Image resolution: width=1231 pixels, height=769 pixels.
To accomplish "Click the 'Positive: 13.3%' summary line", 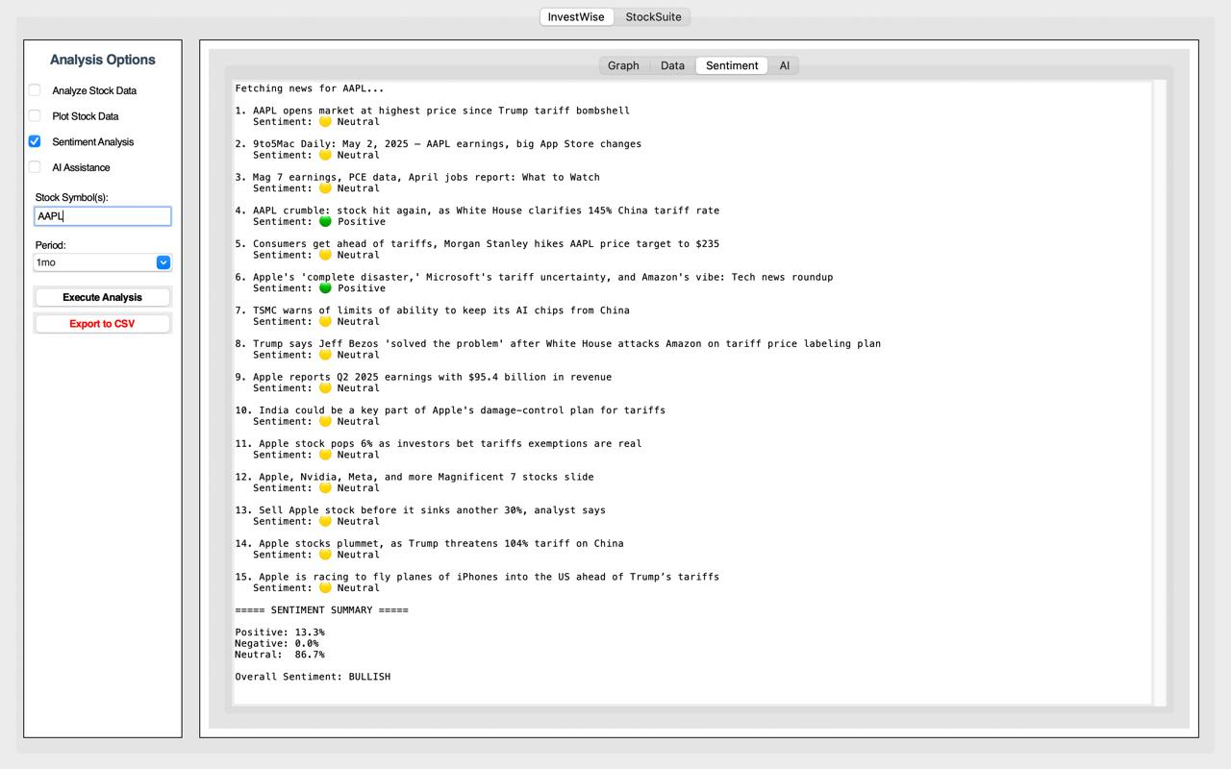I will pyautogui.click(x=280, y=633).
